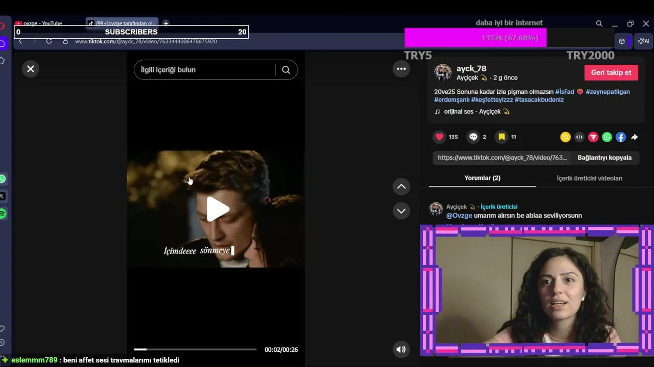654x367 pixels.
Task: Open 'orijinal ses - Ayçiçek' sound link
Action: pos(476,112)
